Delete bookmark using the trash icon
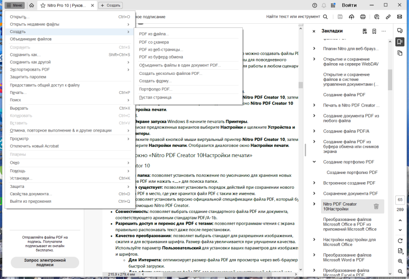 click(x=376, y=206)
